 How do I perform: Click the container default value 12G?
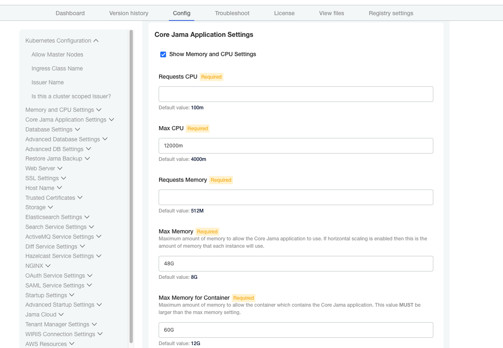pos(196,343)
